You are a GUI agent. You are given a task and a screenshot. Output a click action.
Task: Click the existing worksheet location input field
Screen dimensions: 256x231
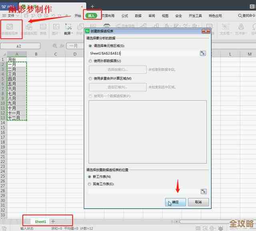pos(144,191)
